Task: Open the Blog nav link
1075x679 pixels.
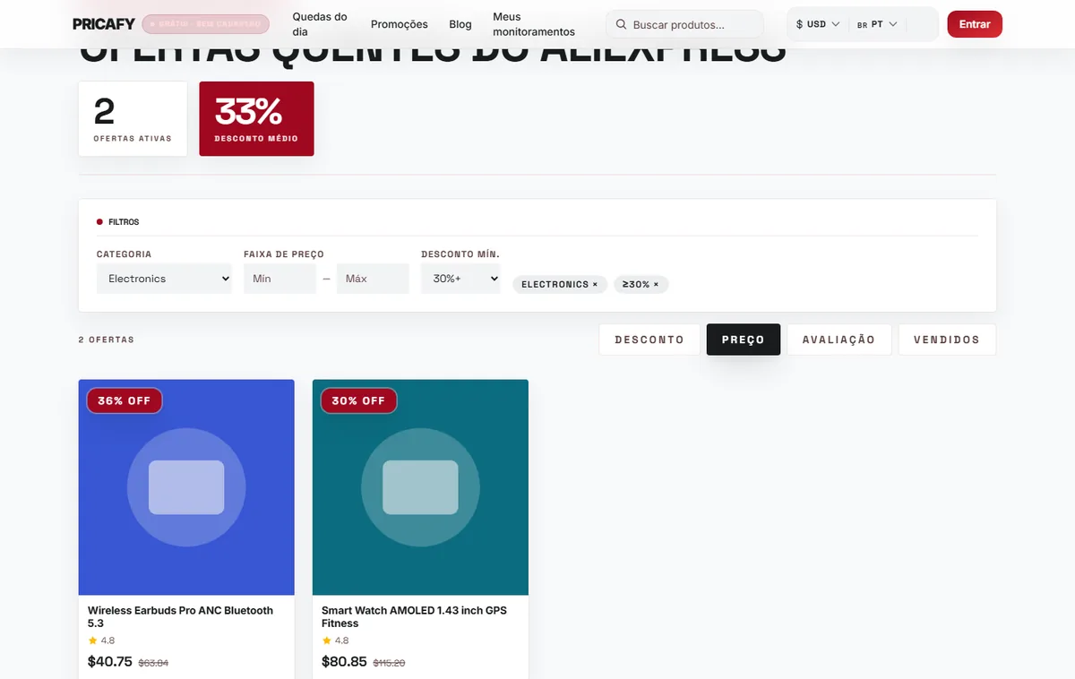Action: click(460, 24)
